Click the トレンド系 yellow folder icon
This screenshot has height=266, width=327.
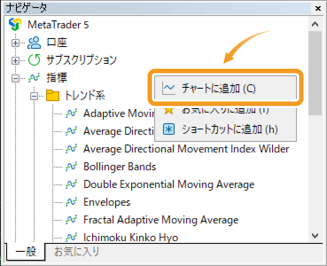pos(53,96)
